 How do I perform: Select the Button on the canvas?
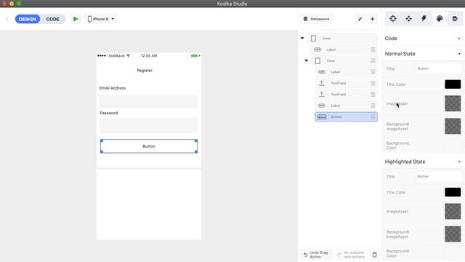149,146
